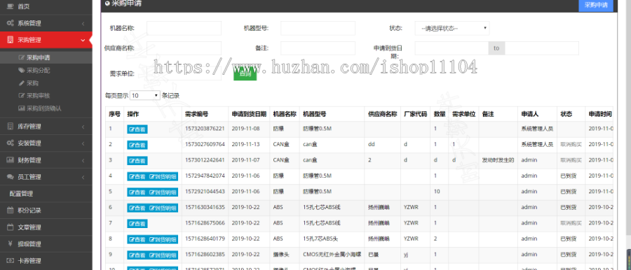Click 到货明细 for request 1571628602385
Viewport: 631px width, 270px height.
point(163,255)
